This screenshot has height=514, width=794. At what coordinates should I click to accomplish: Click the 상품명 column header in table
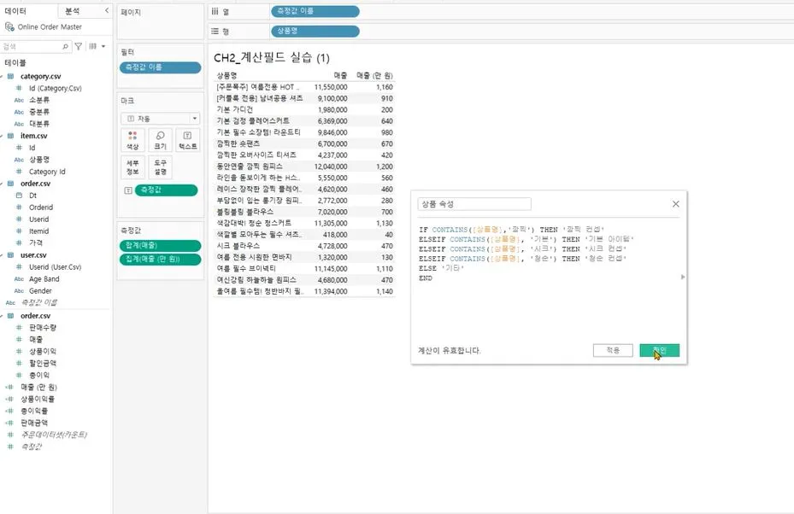point(226,75)
